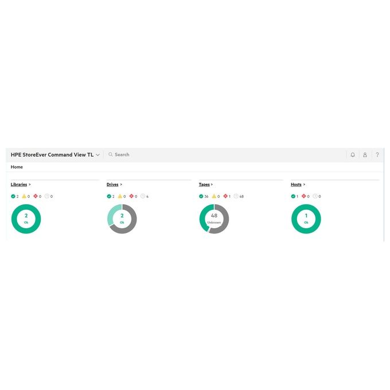
Task: Click the Tapes yellow warning status icon
Action: click(214, 196)
